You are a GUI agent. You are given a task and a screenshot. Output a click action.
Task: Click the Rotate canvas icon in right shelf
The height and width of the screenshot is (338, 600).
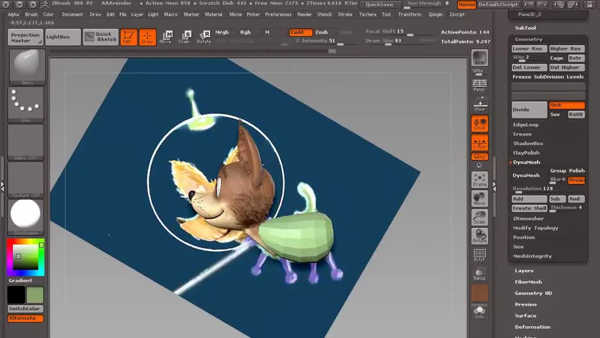pyautogui.click(x=480, y=236)
